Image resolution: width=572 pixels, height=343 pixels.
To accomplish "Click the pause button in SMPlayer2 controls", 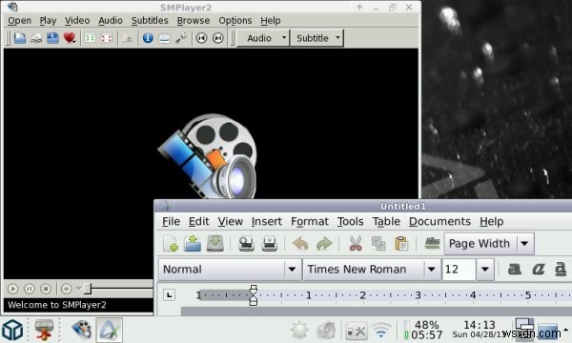I will [x=30, y=289].
